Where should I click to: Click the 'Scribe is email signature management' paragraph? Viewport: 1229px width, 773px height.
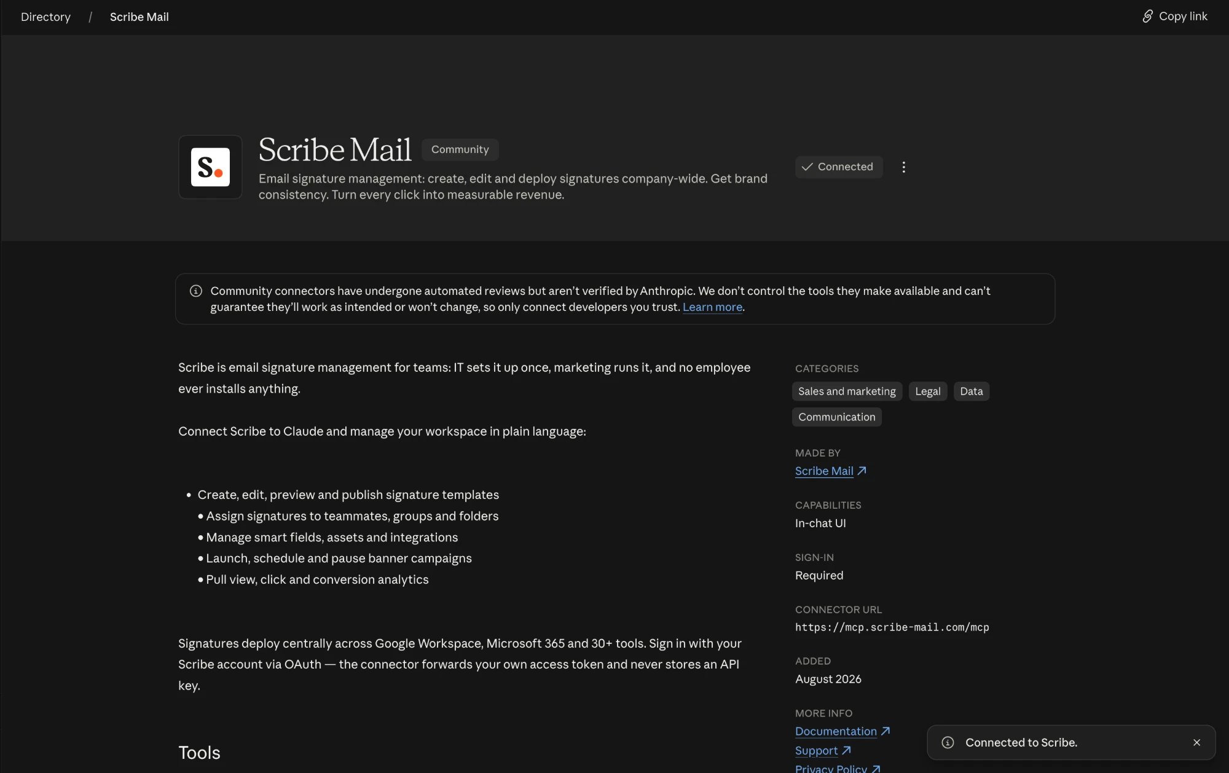[464, 378]
